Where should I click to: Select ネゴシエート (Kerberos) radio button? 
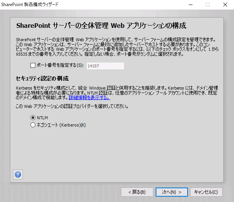click(33, 125)
